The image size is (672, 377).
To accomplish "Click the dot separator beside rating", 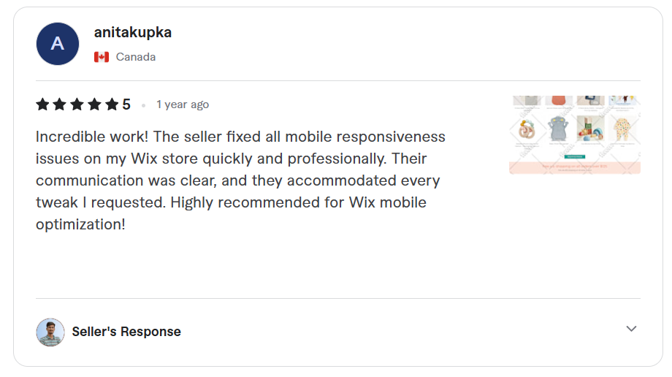I will click(144, 105).
